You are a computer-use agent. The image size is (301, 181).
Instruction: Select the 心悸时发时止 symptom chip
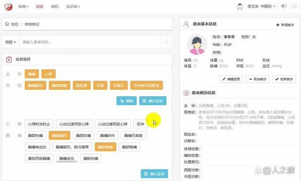39,124
